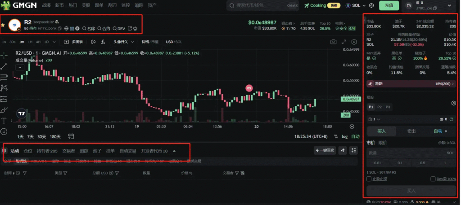Open the candlestick chart style icon
The height and width of the screenshot is (205, 461).
pyautogui.click(x=93, y=42)
